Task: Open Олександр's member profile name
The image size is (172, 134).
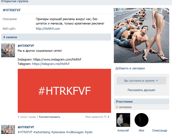Action: coord(160,130)
